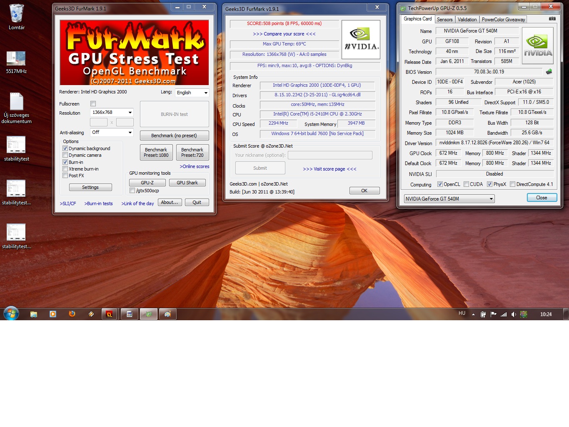This screenshot has width=569, height=427.
Task: Uncheck Dynamic background option
Action: (65, 148)
